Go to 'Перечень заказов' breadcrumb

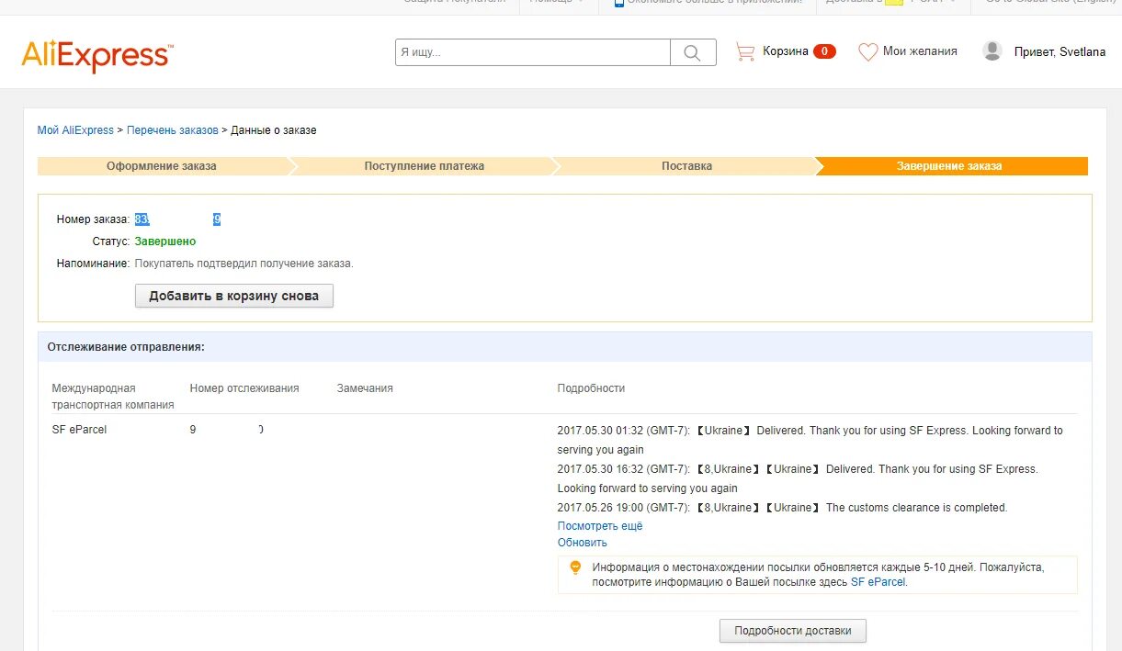click(x=173, y=130)
